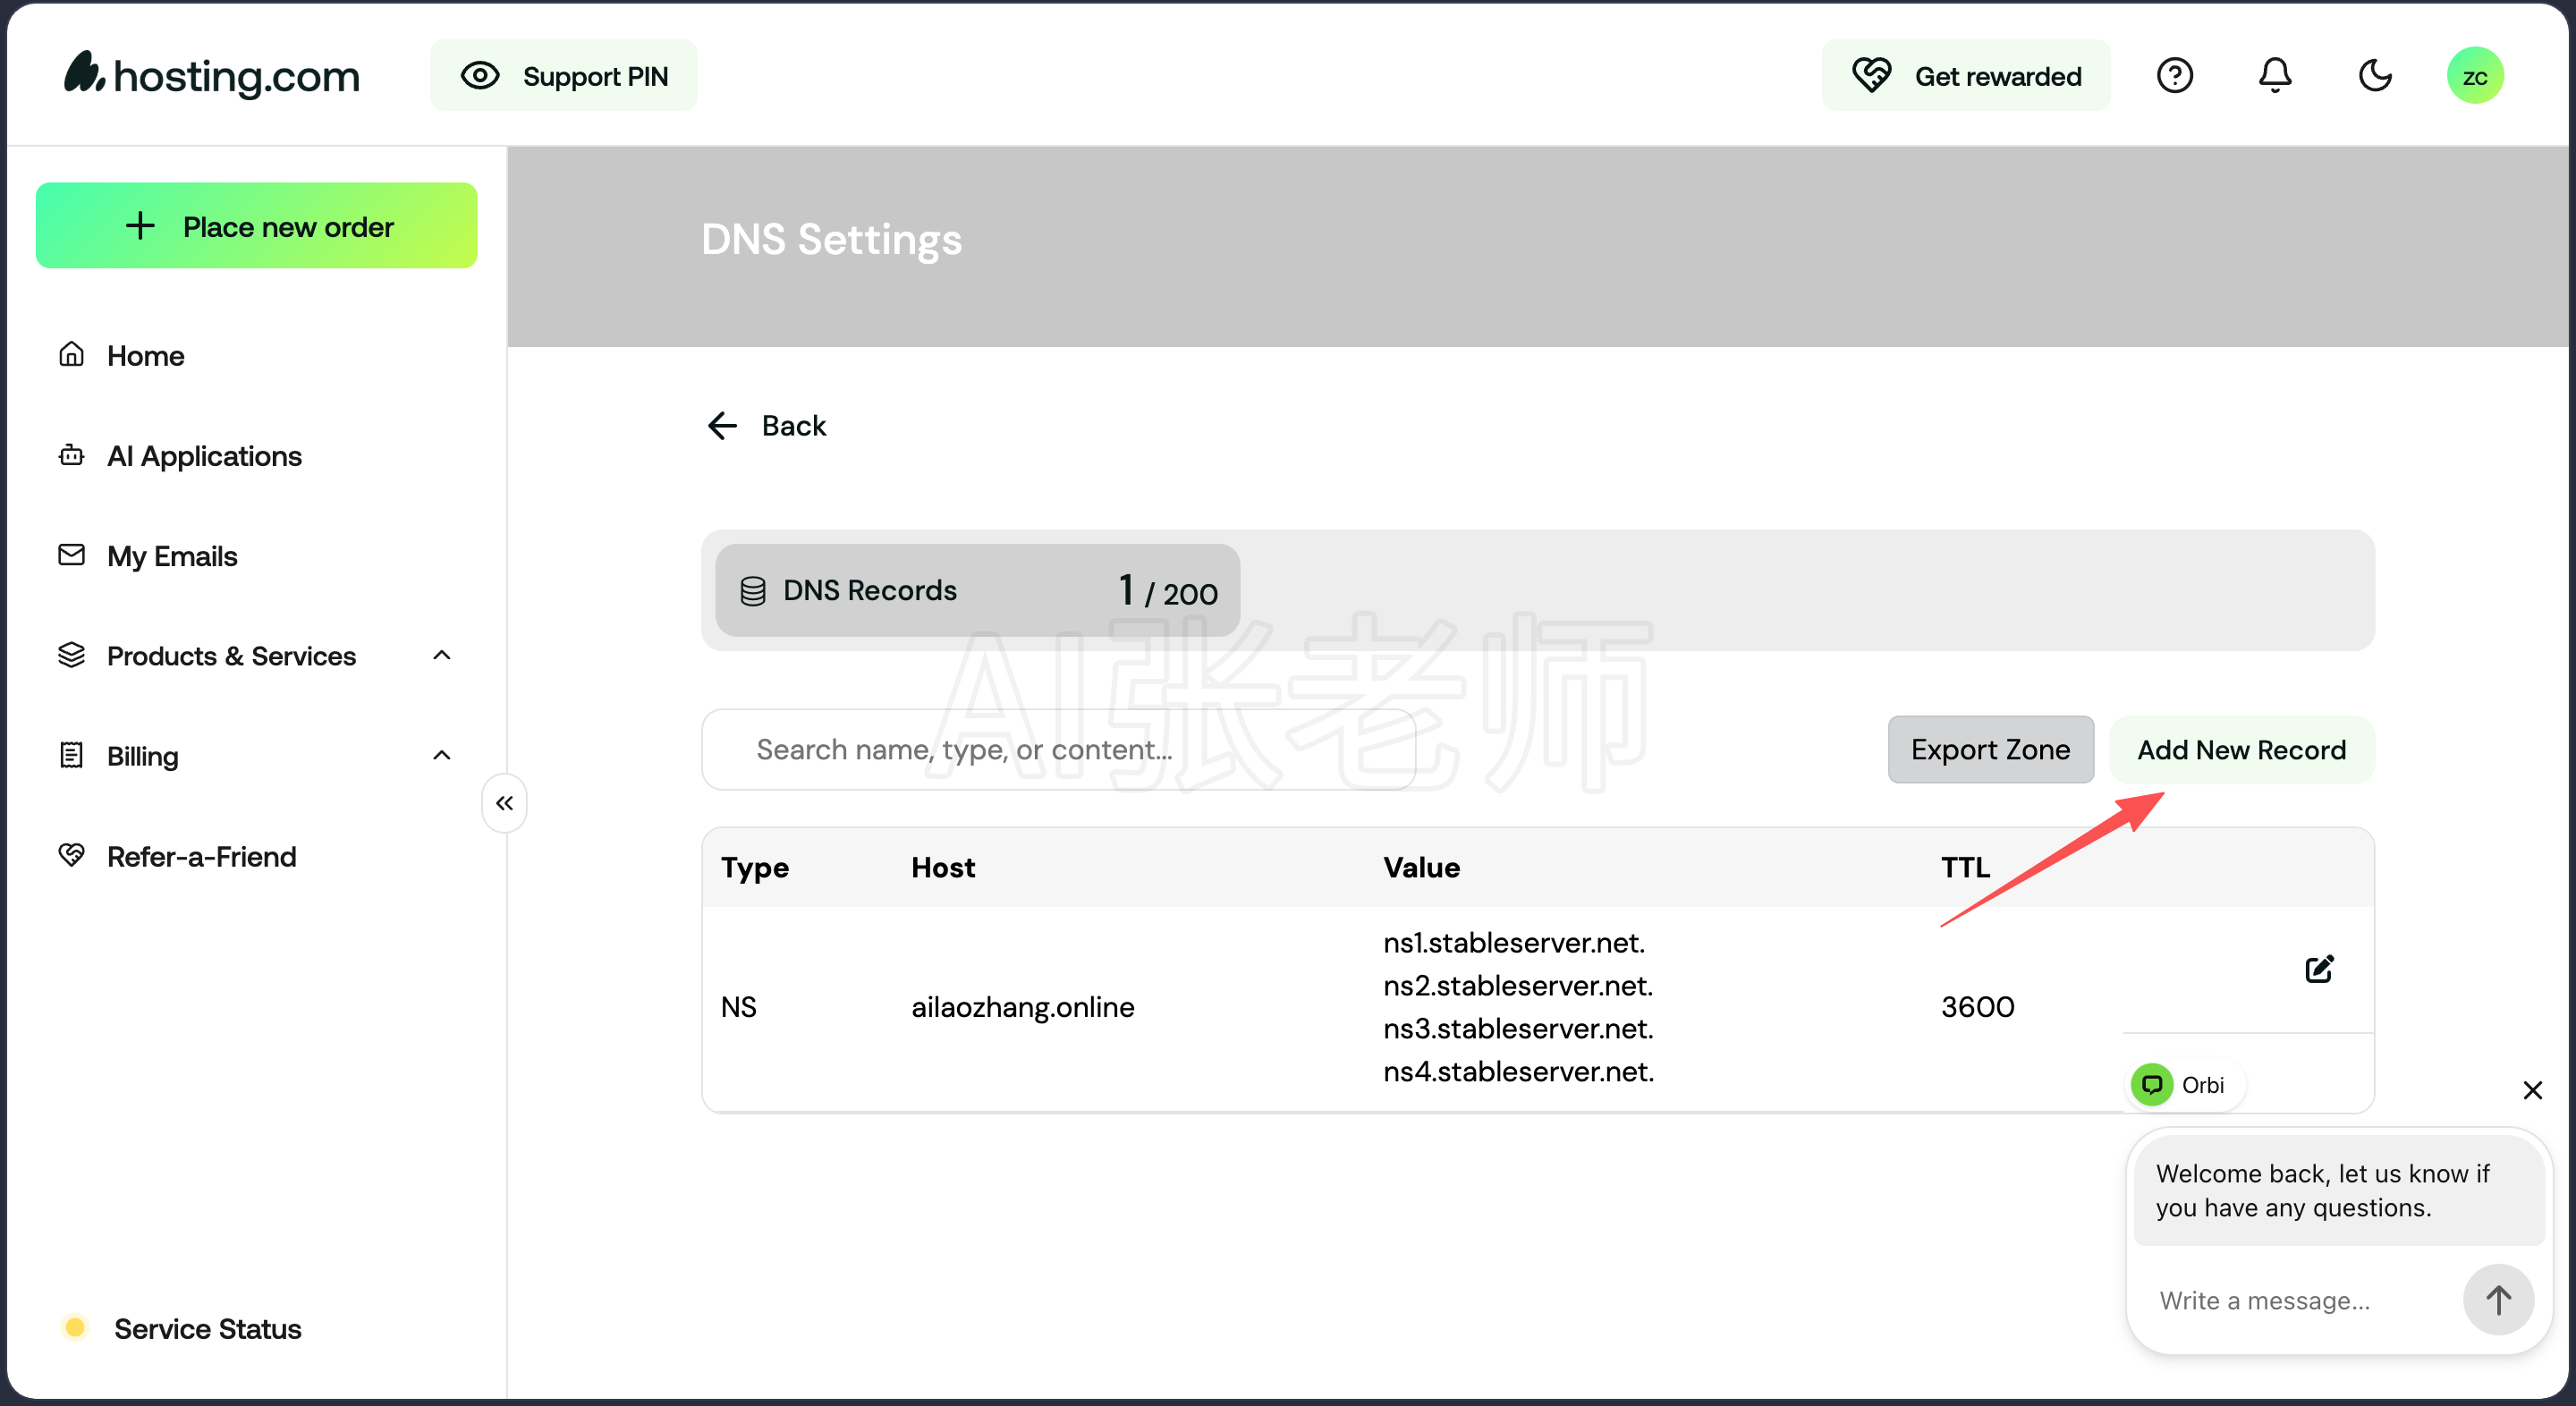Click Add New Record button
The image size is (2576, 1406).
pos(2241,750)
